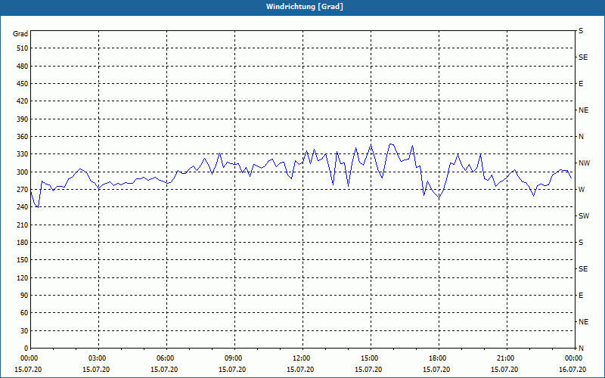Click the 210 degree axis label
Viewport: 605px width, 378px height.
point(23,225)
